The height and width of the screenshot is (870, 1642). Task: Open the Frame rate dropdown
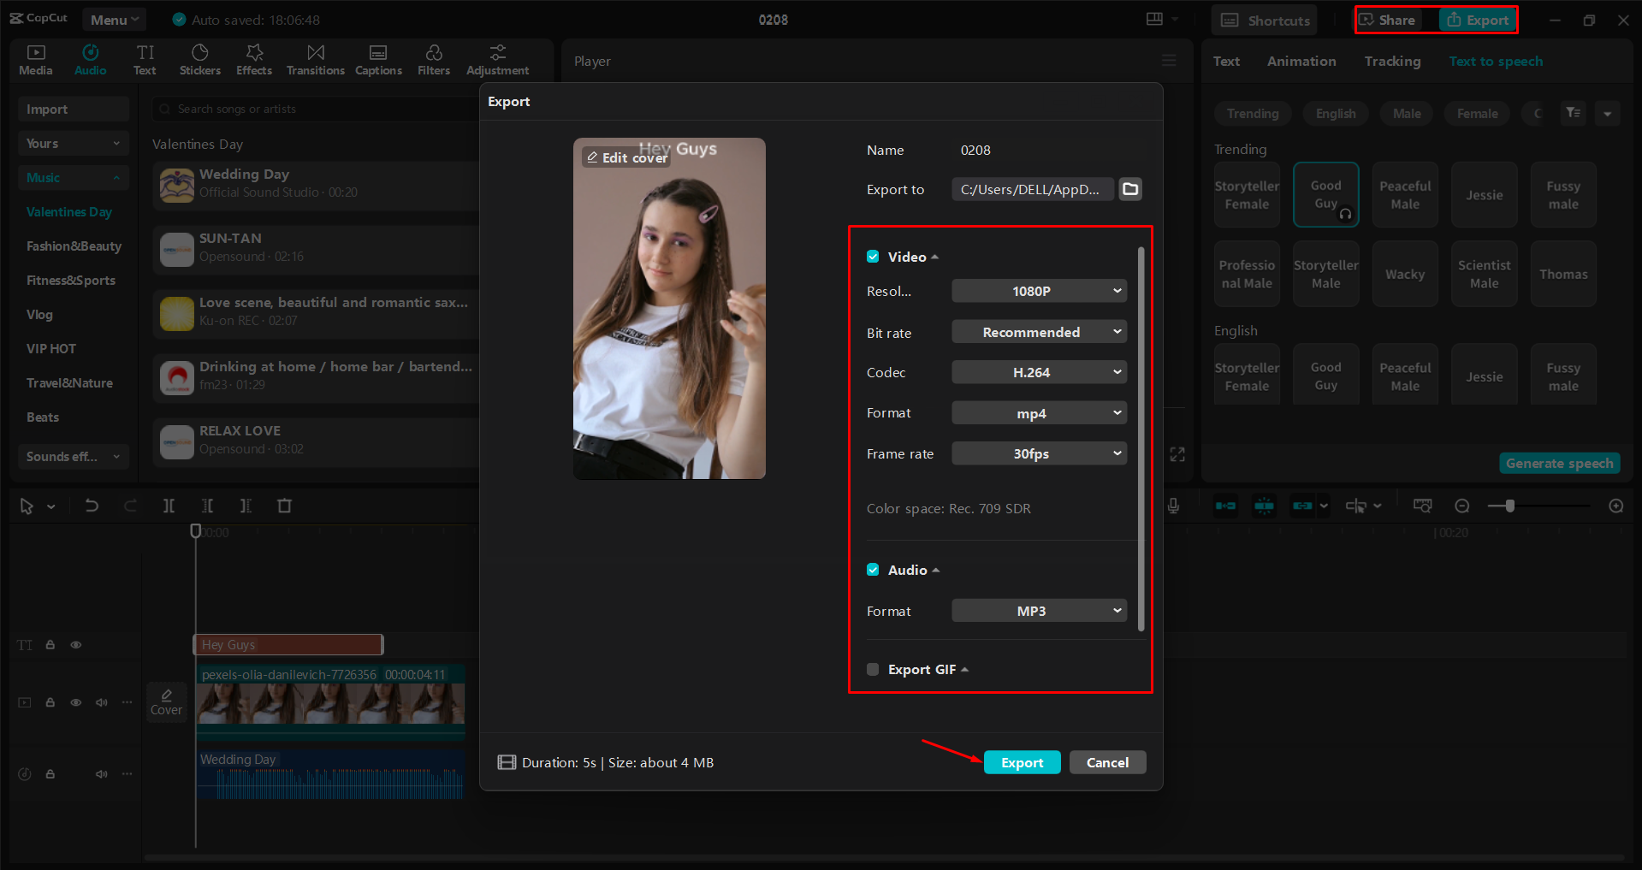click(x=1038, y=453)
